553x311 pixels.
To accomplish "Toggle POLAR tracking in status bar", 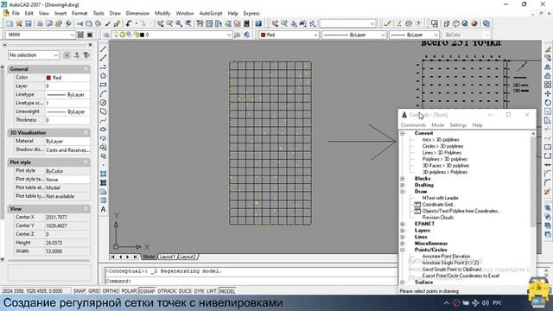I will [129, 291].
